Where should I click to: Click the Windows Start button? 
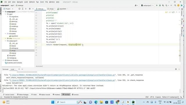click(x=53, y=102)
